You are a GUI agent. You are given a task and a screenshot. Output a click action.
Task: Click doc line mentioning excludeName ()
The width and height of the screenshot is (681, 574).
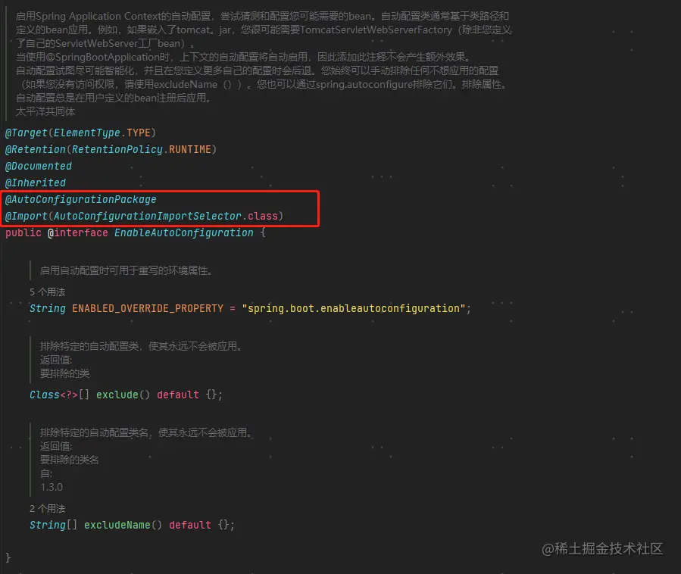(263, 85)
